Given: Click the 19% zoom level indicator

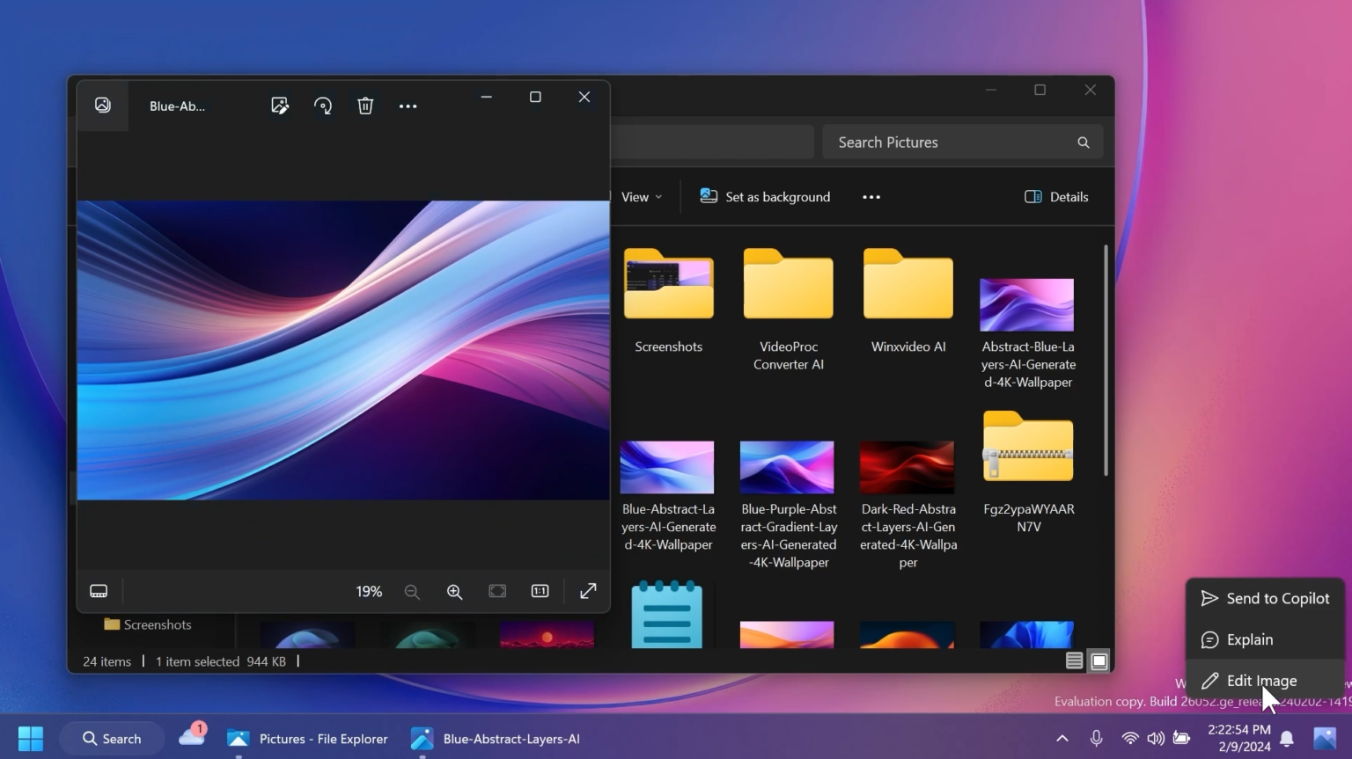Looking at the screenshot, I should [369, 591].
